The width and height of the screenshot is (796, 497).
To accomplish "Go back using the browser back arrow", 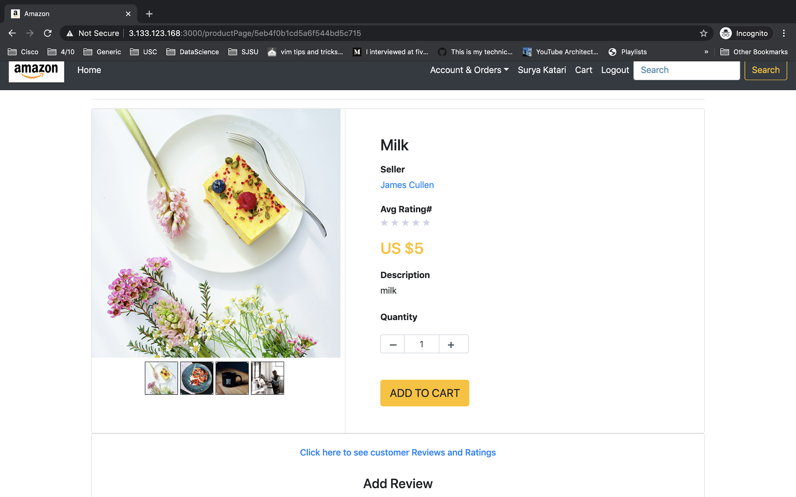I will [x=12, y=33].
